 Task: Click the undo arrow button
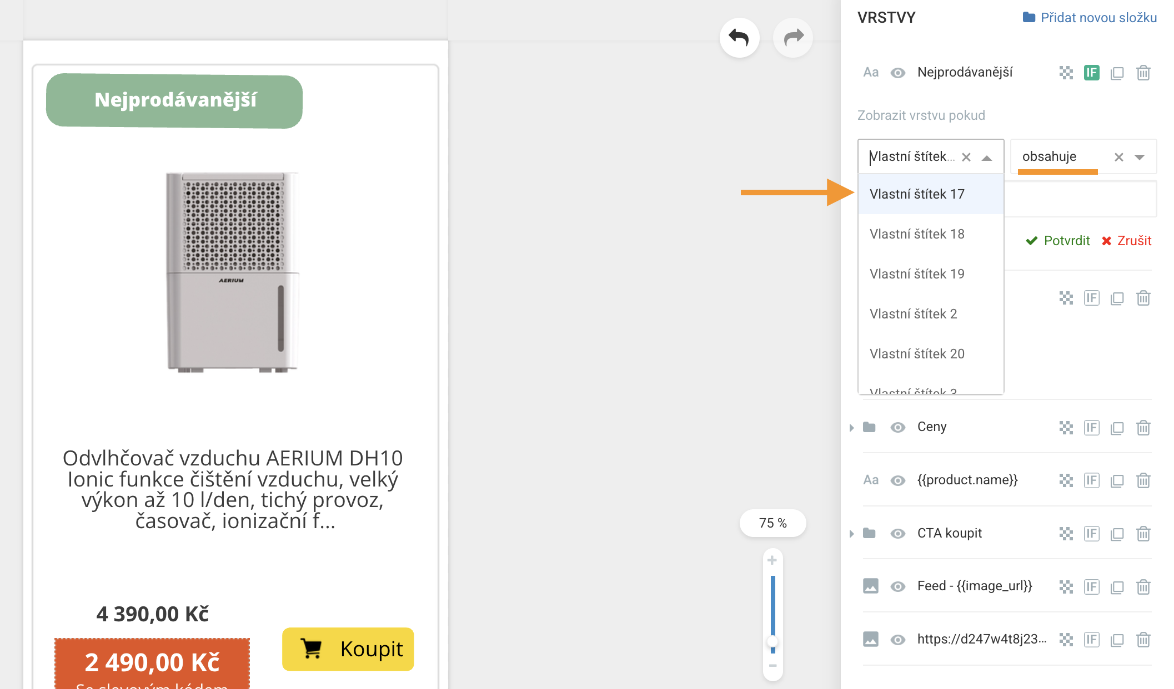pyautogui.click(x=739, y=38)
